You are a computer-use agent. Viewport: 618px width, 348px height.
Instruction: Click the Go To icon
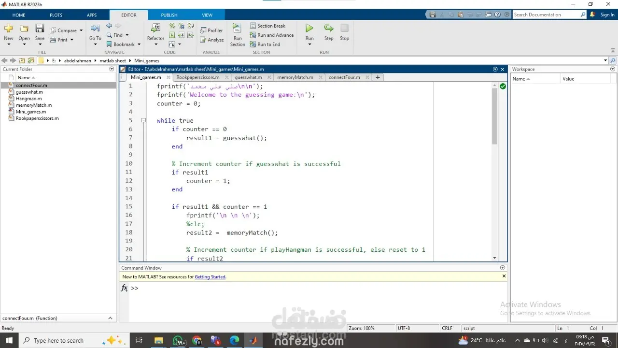point(95,29)
